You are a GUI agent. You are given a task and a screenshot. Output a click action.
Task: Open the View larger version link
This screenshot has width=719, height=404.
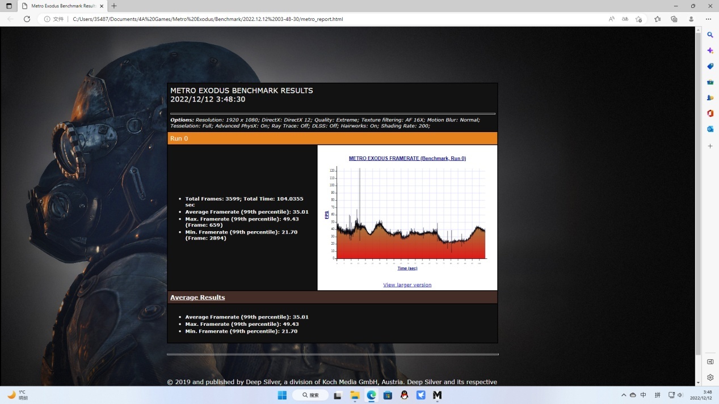[407, 285]
